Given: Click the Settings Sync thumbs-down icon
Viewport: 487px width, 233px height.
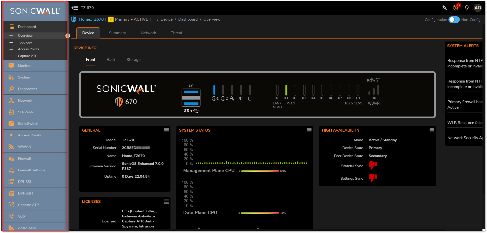Looking at the screenshot, I should tap(373, 178).
